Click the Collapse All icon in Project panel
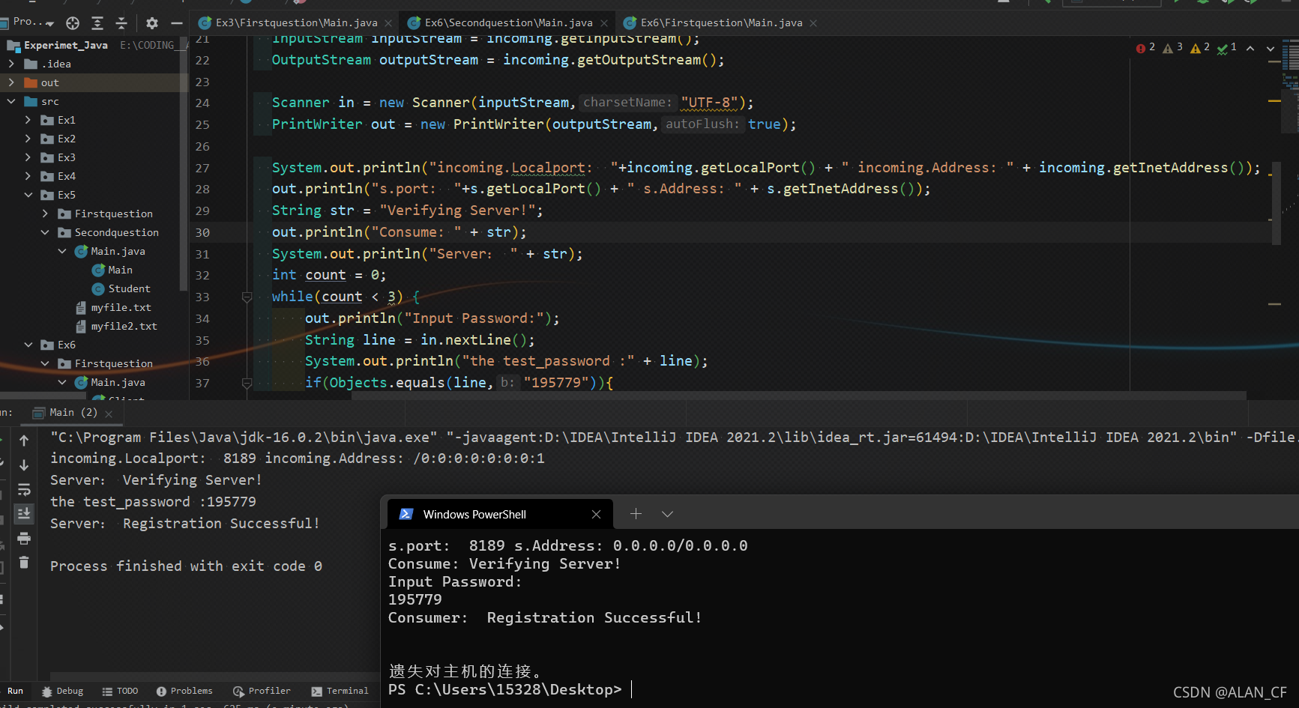Screen dimensions: 1299x708 click(x=121, y=23)
